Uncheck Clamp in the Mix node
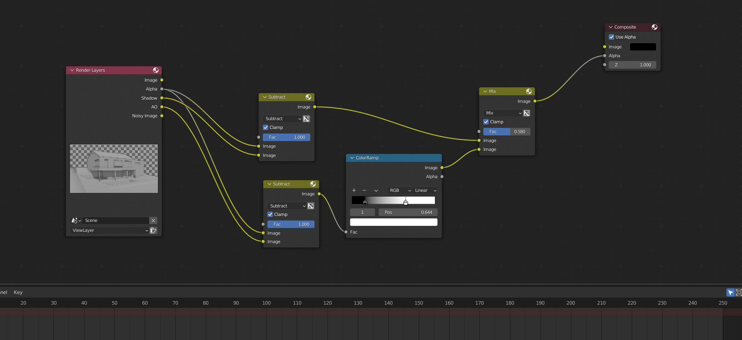Screen dimensions: 742x340 [x=486, y=122]
